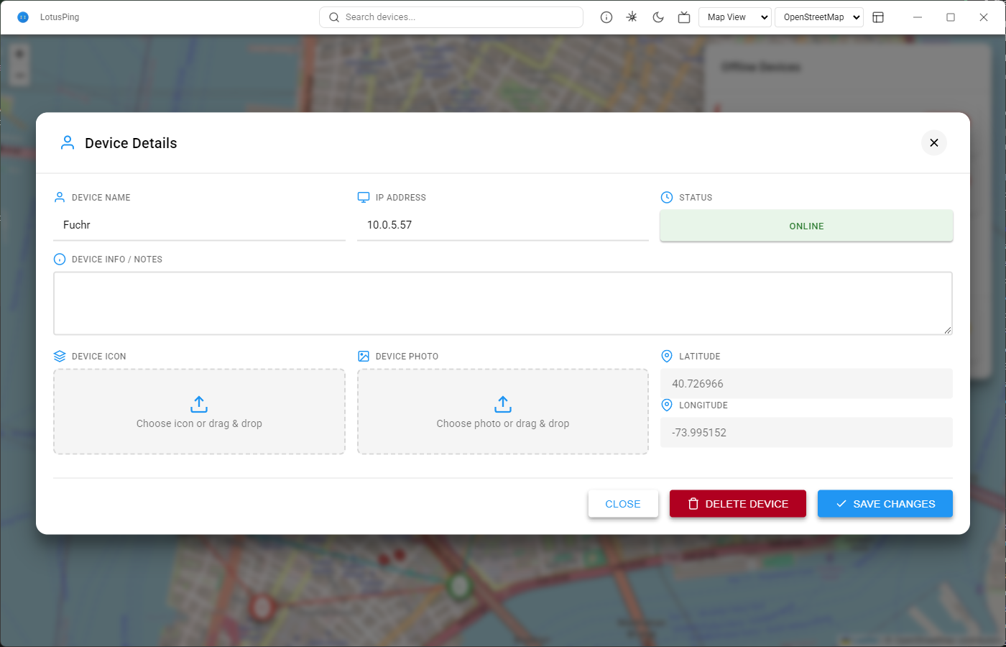Screen dimensions: 1006x647
Task: Click the sun-shaped icon in toolbar
Action: click(632, 17)
